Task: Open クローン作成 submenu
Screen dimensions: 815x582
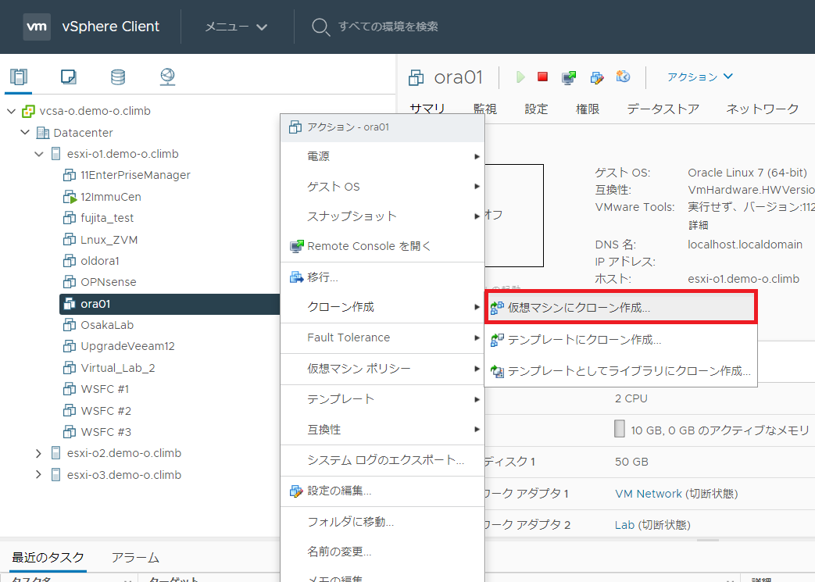Action: tap(383, 307)
